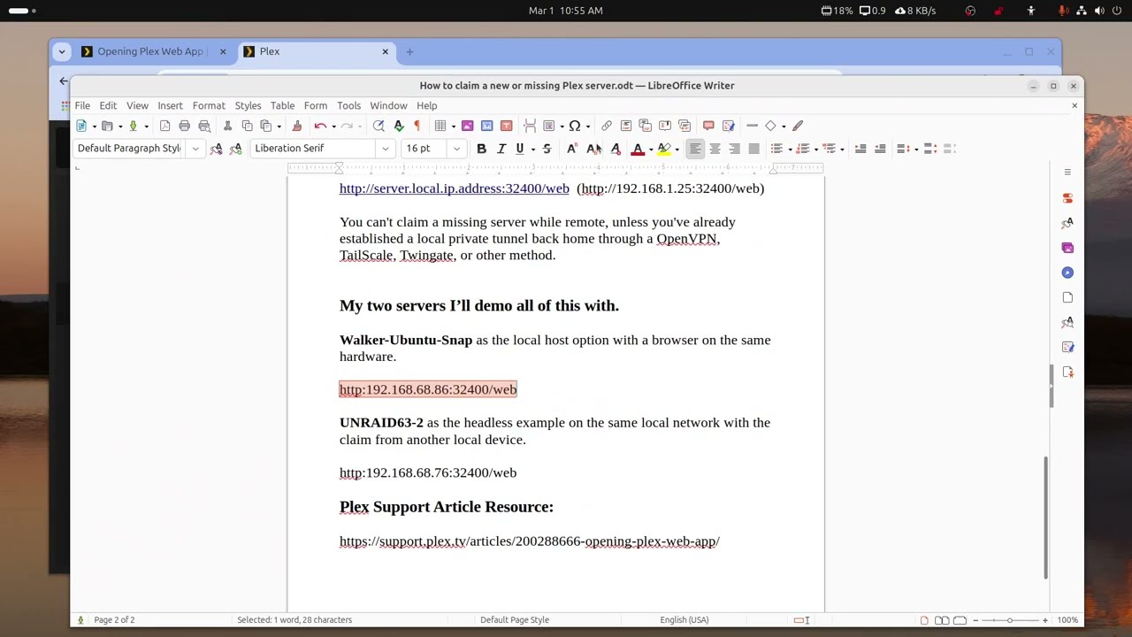Click the server.local.ip.address:32400/web link

[x=455, y=188]
